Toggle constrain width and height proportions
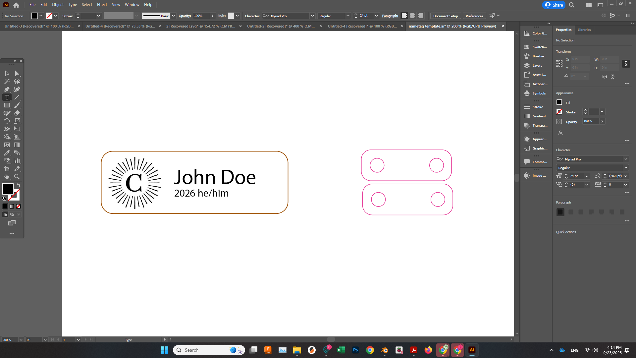 point(626,64)
